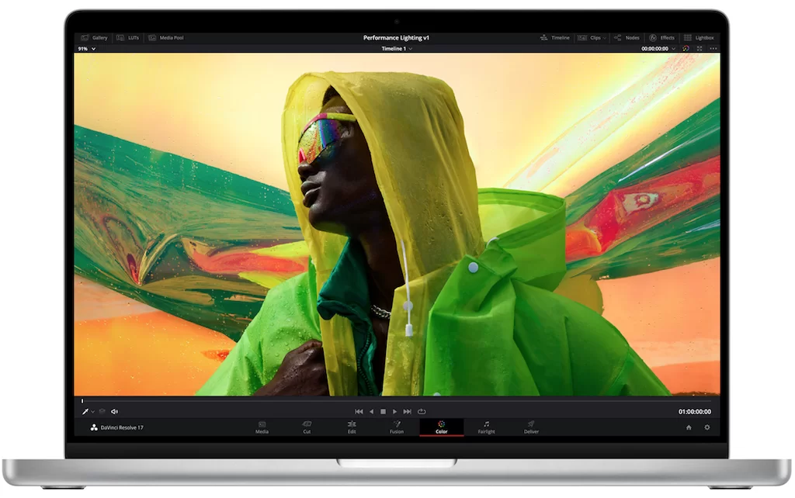Open the Effects library
Screen dimensions: 795x498
(x=662, y=37)
